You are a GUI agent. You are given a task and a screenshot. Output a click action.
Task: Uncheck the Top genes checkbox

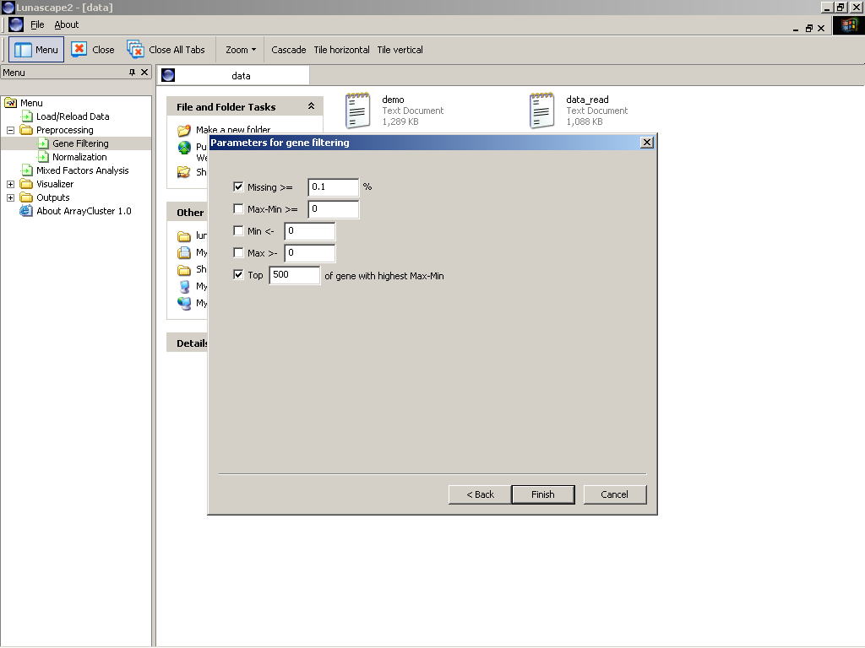pyautogui.click(x=238, y=274)
